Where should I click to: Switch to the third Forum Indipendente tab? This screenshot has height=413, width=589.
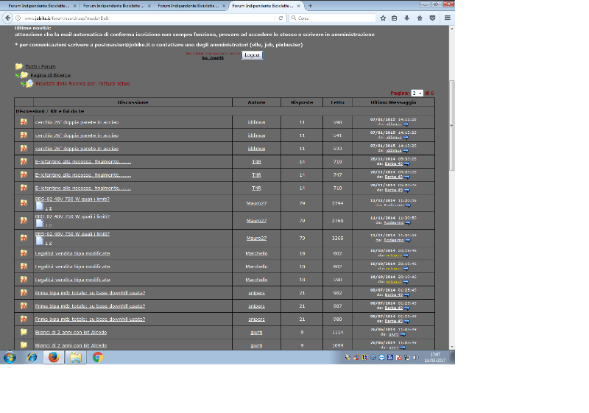click(x=188, y=6)
